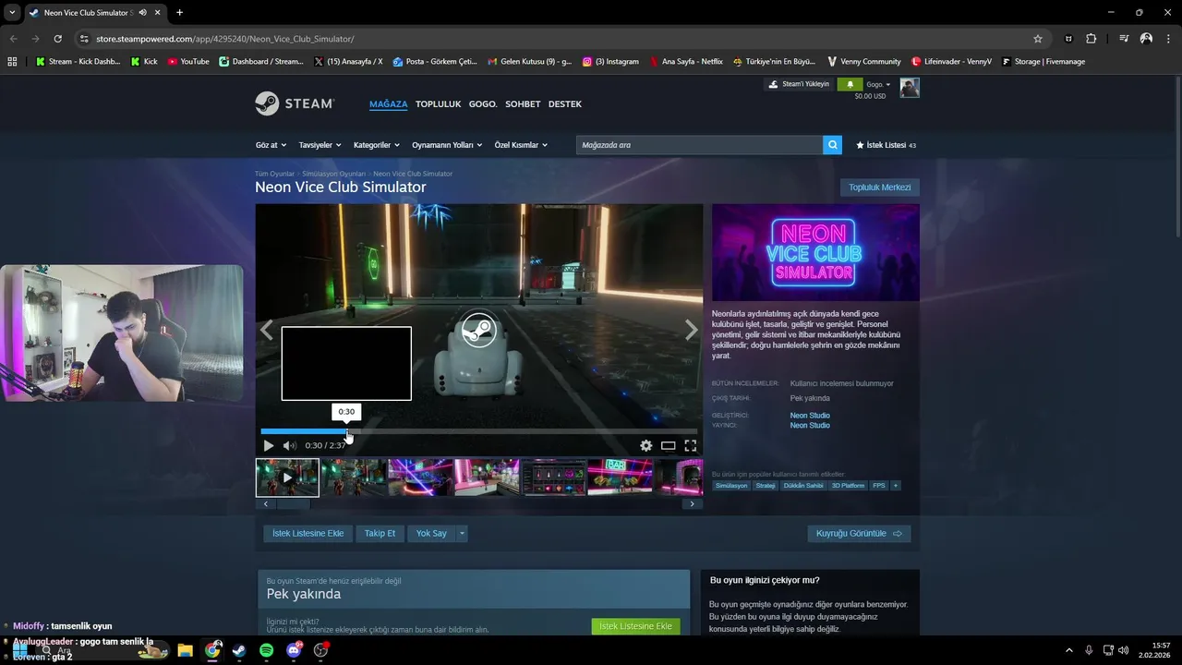
Task: Select the BAR neon sign screenshot thumbnail
Action: coord(620,478)
